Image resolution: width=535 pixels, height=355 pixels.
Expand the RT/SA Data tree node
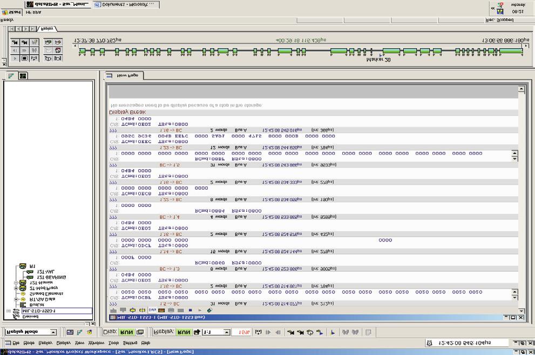(x=16, y=299)
